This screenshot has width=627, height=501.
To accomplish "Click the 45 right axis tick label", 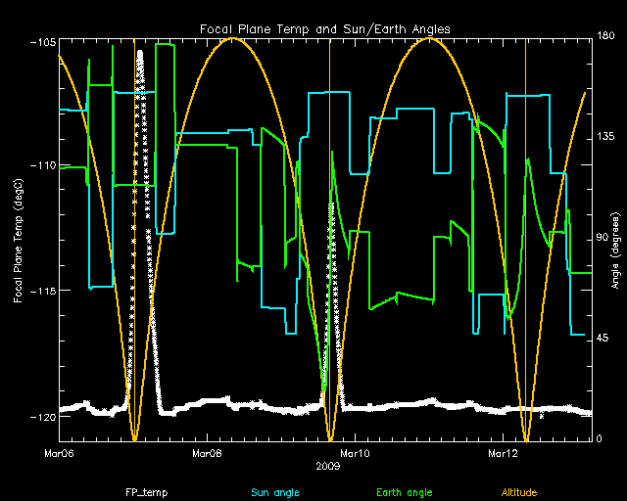I will 603,339.
